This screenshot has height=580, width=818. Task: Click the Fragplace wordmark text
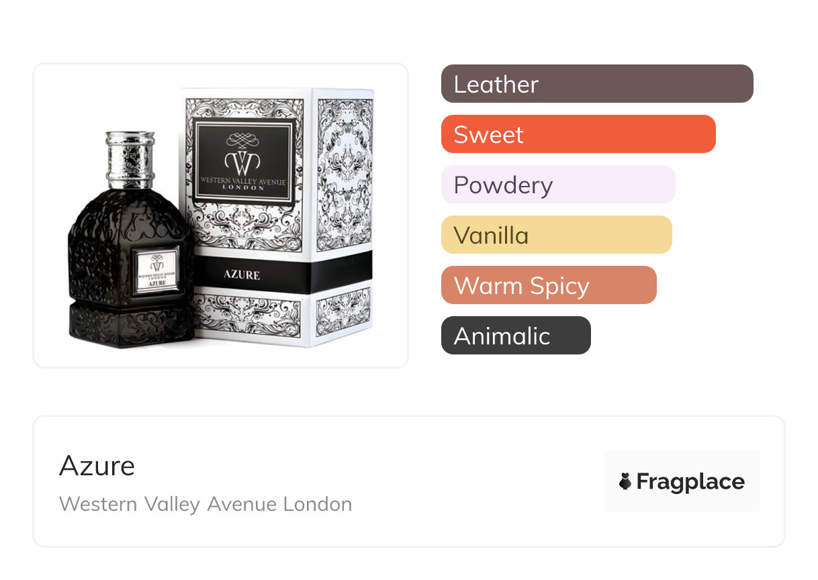pyautogui.click(x=690, y=482)
